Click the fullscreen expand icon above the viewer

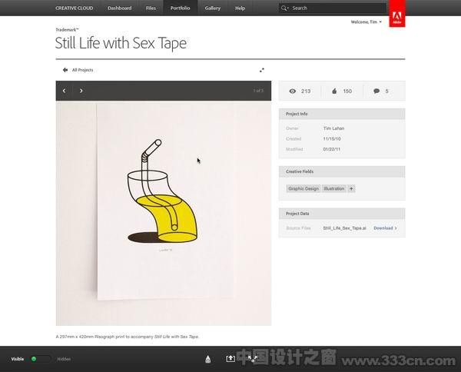pyautogui.click(x=262, y=70)
